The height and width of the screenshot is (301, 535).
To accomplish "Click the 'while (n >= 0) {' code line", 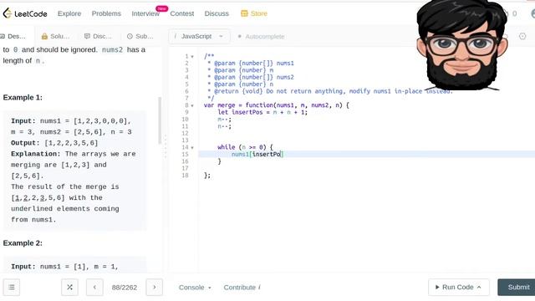I will click(x=245, y=147).
